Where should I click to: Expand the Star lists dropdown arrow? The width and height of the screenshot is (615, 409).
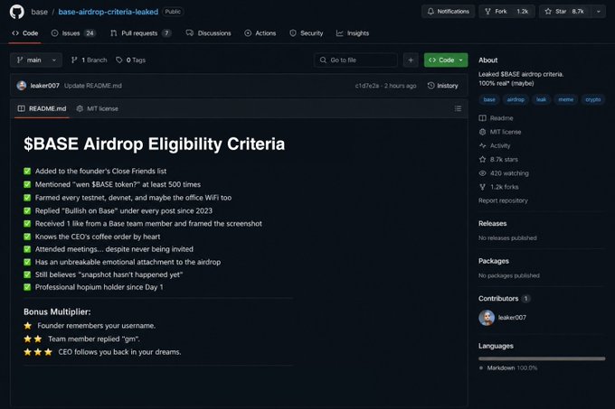[x=599, y=12]
